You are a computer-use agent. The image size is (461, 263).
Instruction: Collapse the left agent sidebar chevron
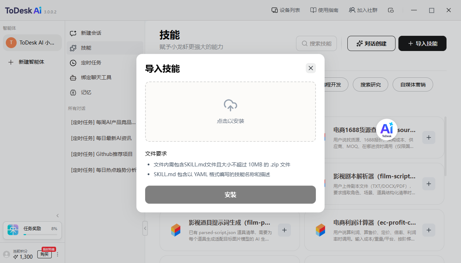(57, 216)
